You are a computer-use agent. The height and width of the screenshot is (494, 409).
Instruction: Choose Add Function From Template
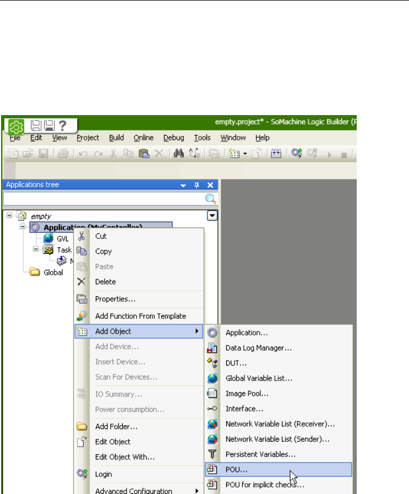[x=139, y=316]
